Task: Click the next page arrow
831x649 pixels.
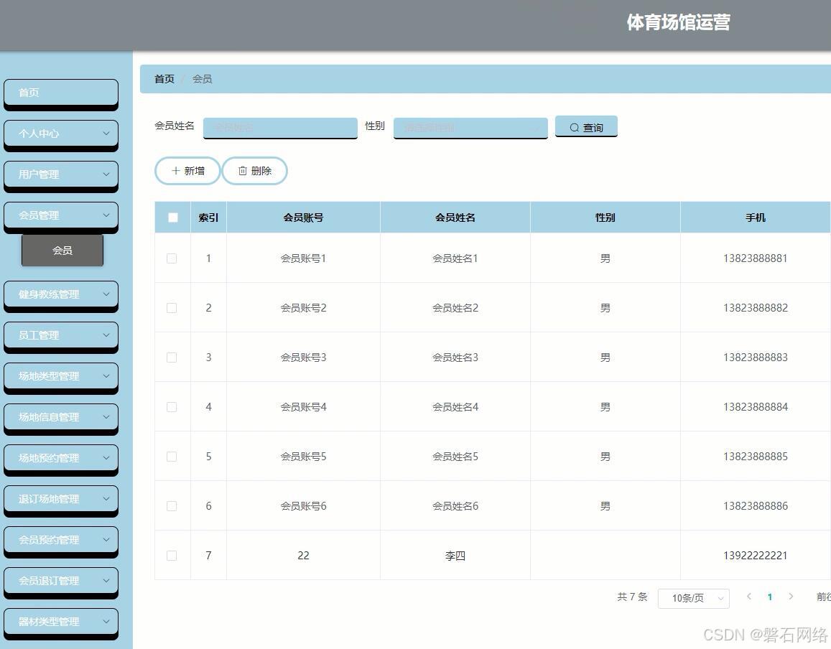Action: (791, 597)
